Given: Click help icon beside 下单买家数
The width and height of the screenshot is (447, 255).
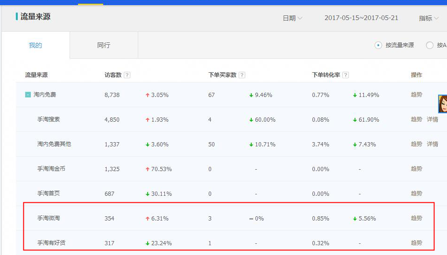Looking at the screenshot, I should 242,75.
